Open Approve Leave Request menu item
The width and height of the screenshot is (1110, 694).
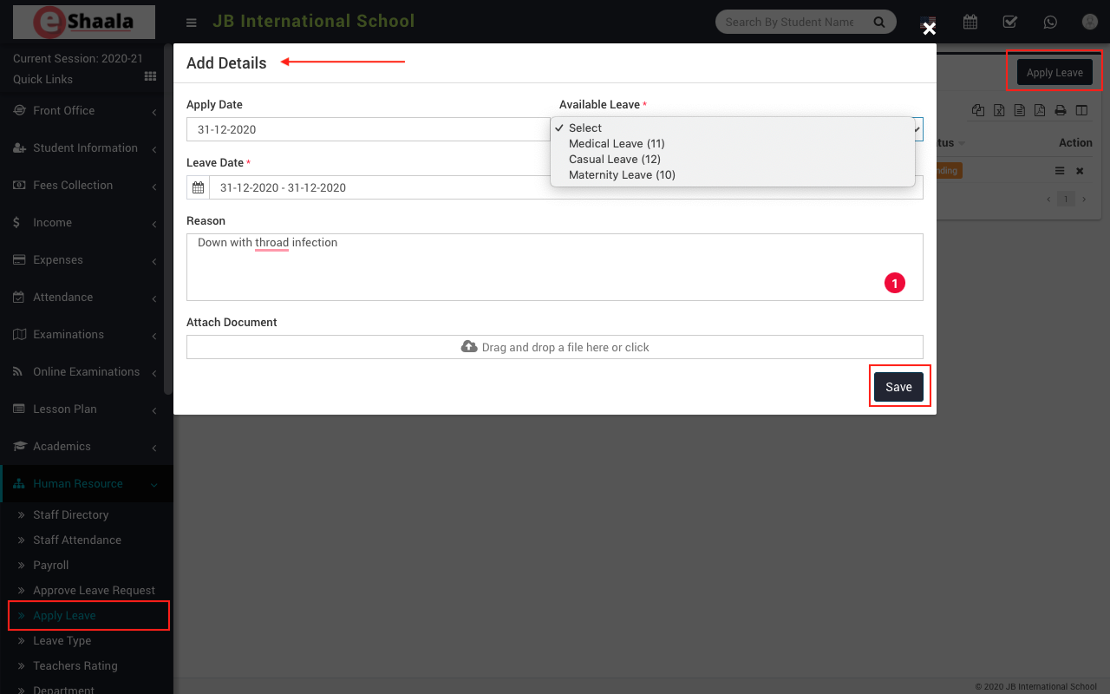coord(94,591)
